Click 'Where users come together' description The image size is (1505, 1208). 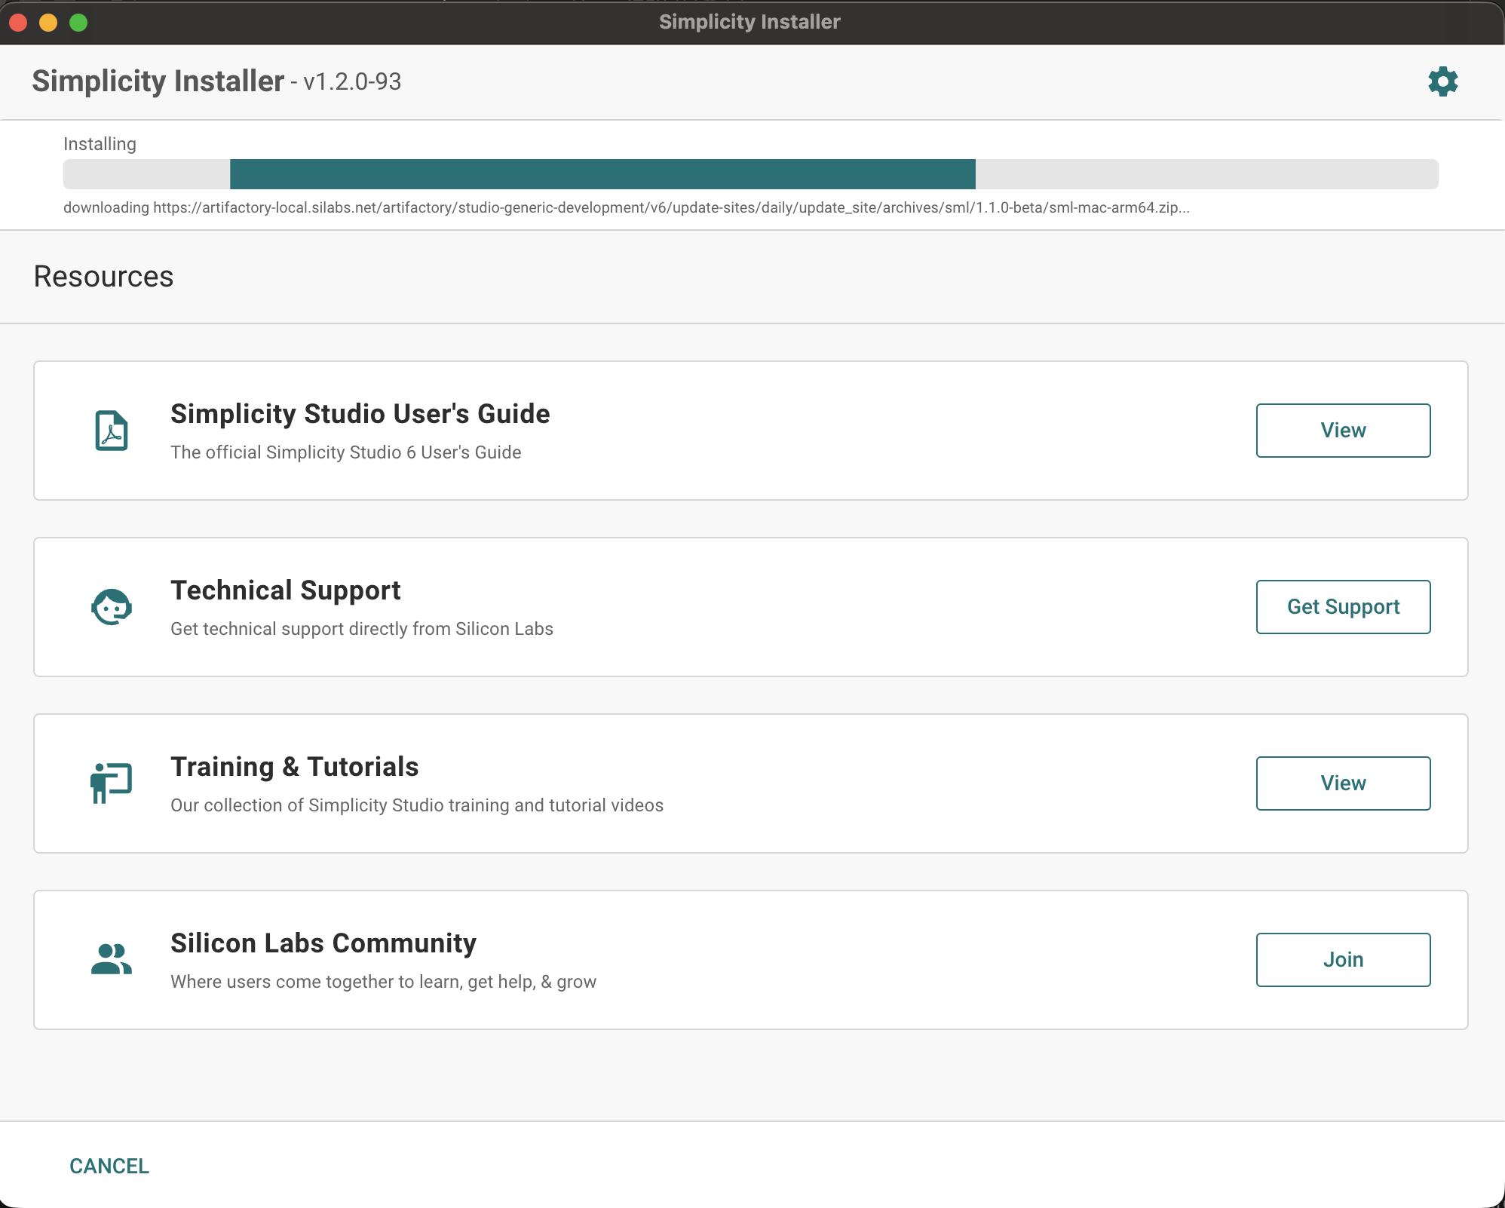383,982
